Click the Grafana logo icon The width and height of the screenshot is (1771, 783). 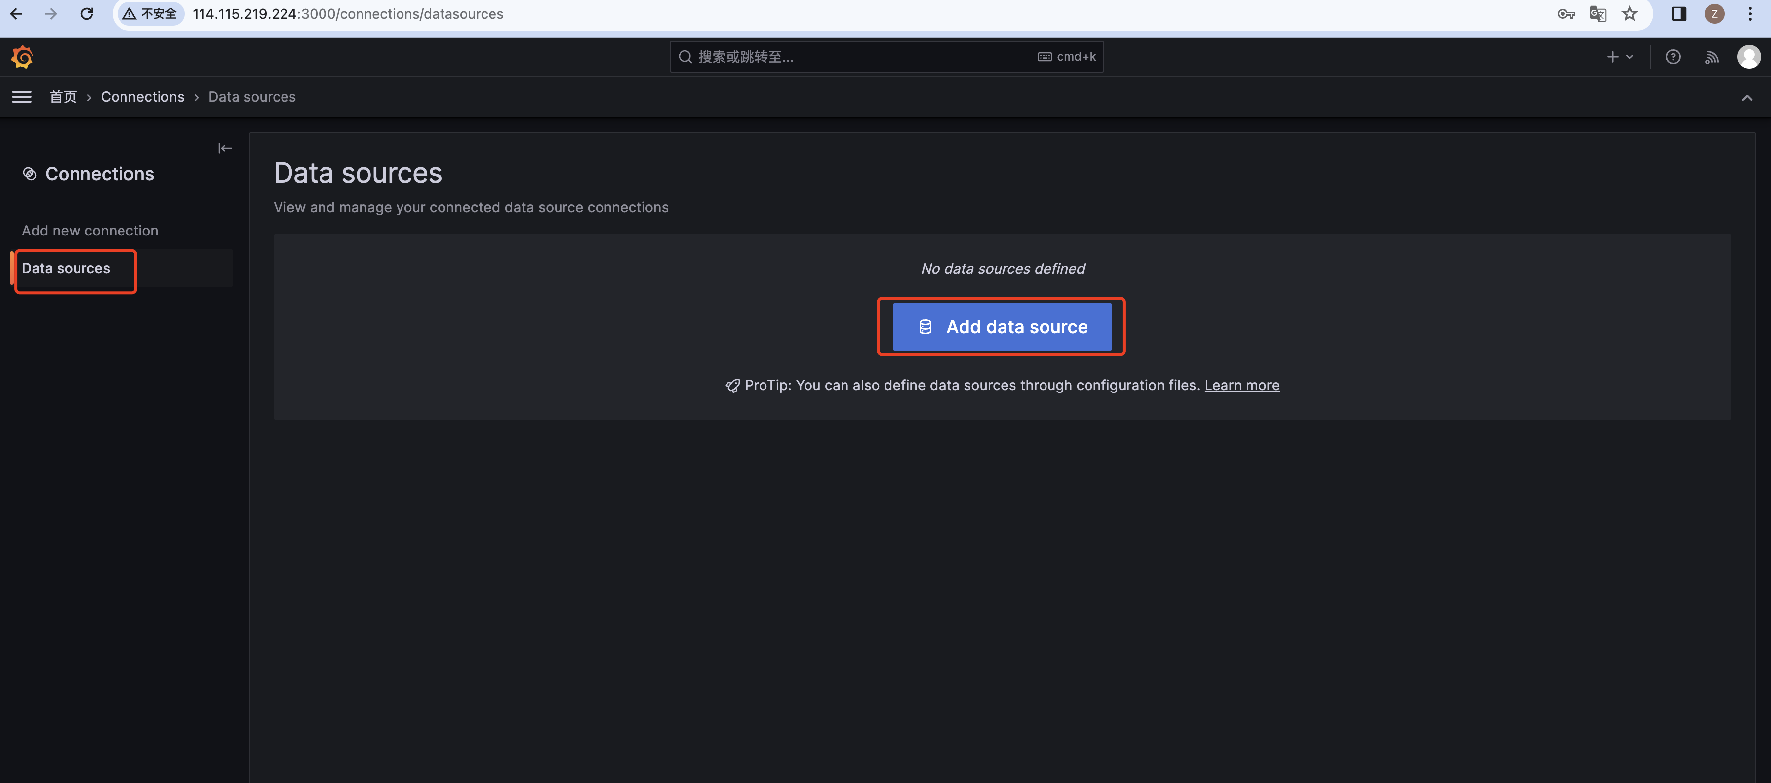pyautogui.click(x=22, y=57)
